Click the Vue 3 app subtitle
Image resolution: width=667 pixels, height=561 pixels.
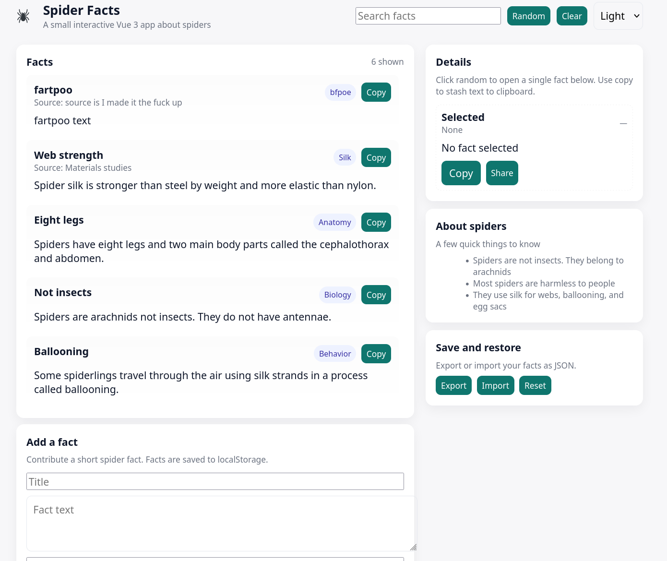pyautogui.click(x=127, y=24)
